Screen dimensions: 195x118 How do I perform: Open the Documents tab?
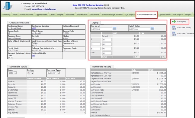pos(94,15)
